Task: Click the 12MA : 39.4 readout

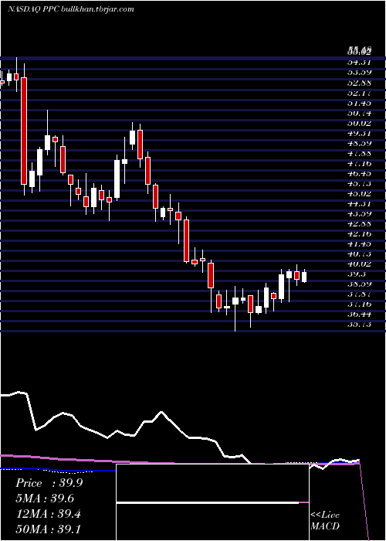Action: (48, 514)
